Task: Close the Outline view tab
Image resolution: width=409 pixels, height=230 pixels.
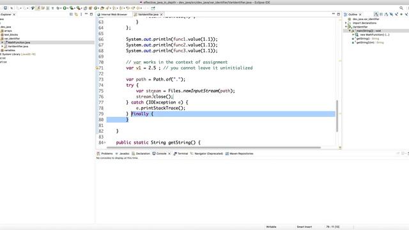Action: 360,14
